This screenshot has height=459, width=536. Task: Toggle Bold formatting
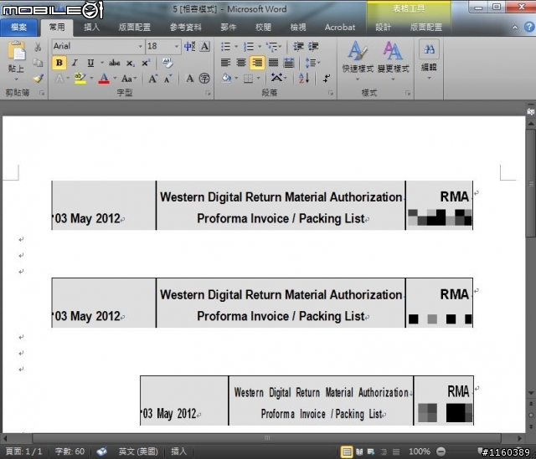(59, 63)
